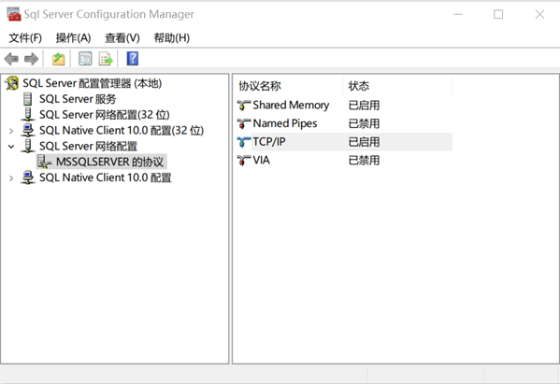Click the Up one level folder icon
560x384 pixels.
58,59
